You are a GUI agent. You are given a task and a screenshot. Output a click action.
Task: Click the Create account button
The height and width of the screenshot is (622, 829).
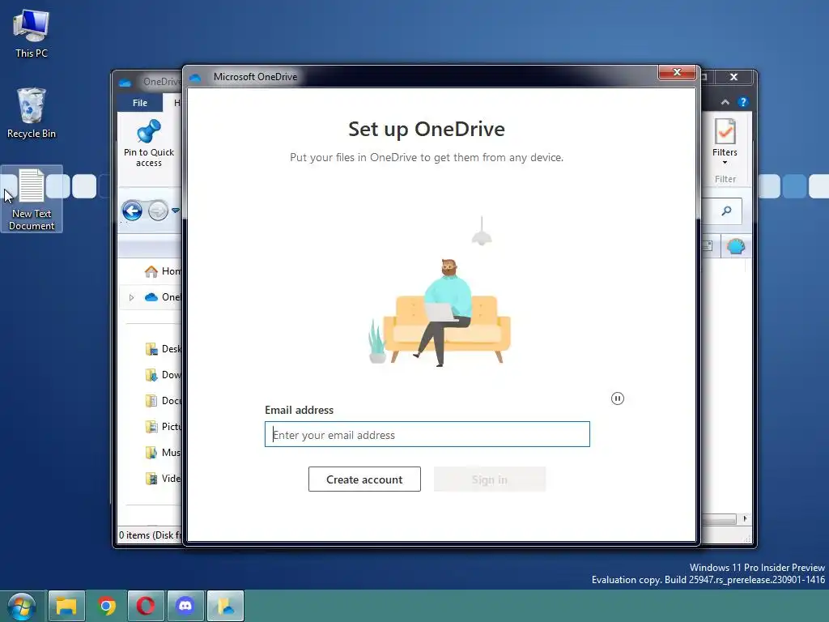pos(364,479)
